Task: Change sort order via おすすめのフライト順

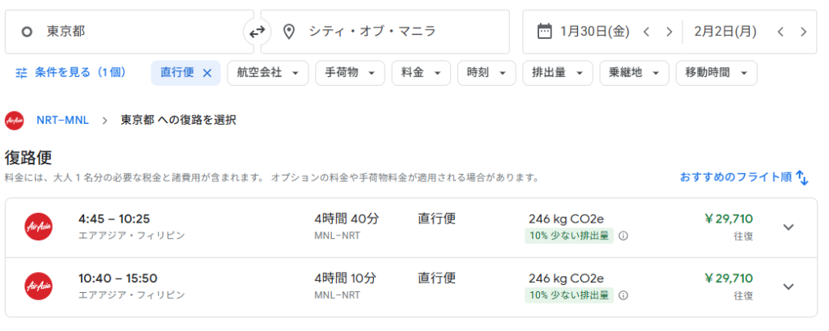Action: point(744,176)
